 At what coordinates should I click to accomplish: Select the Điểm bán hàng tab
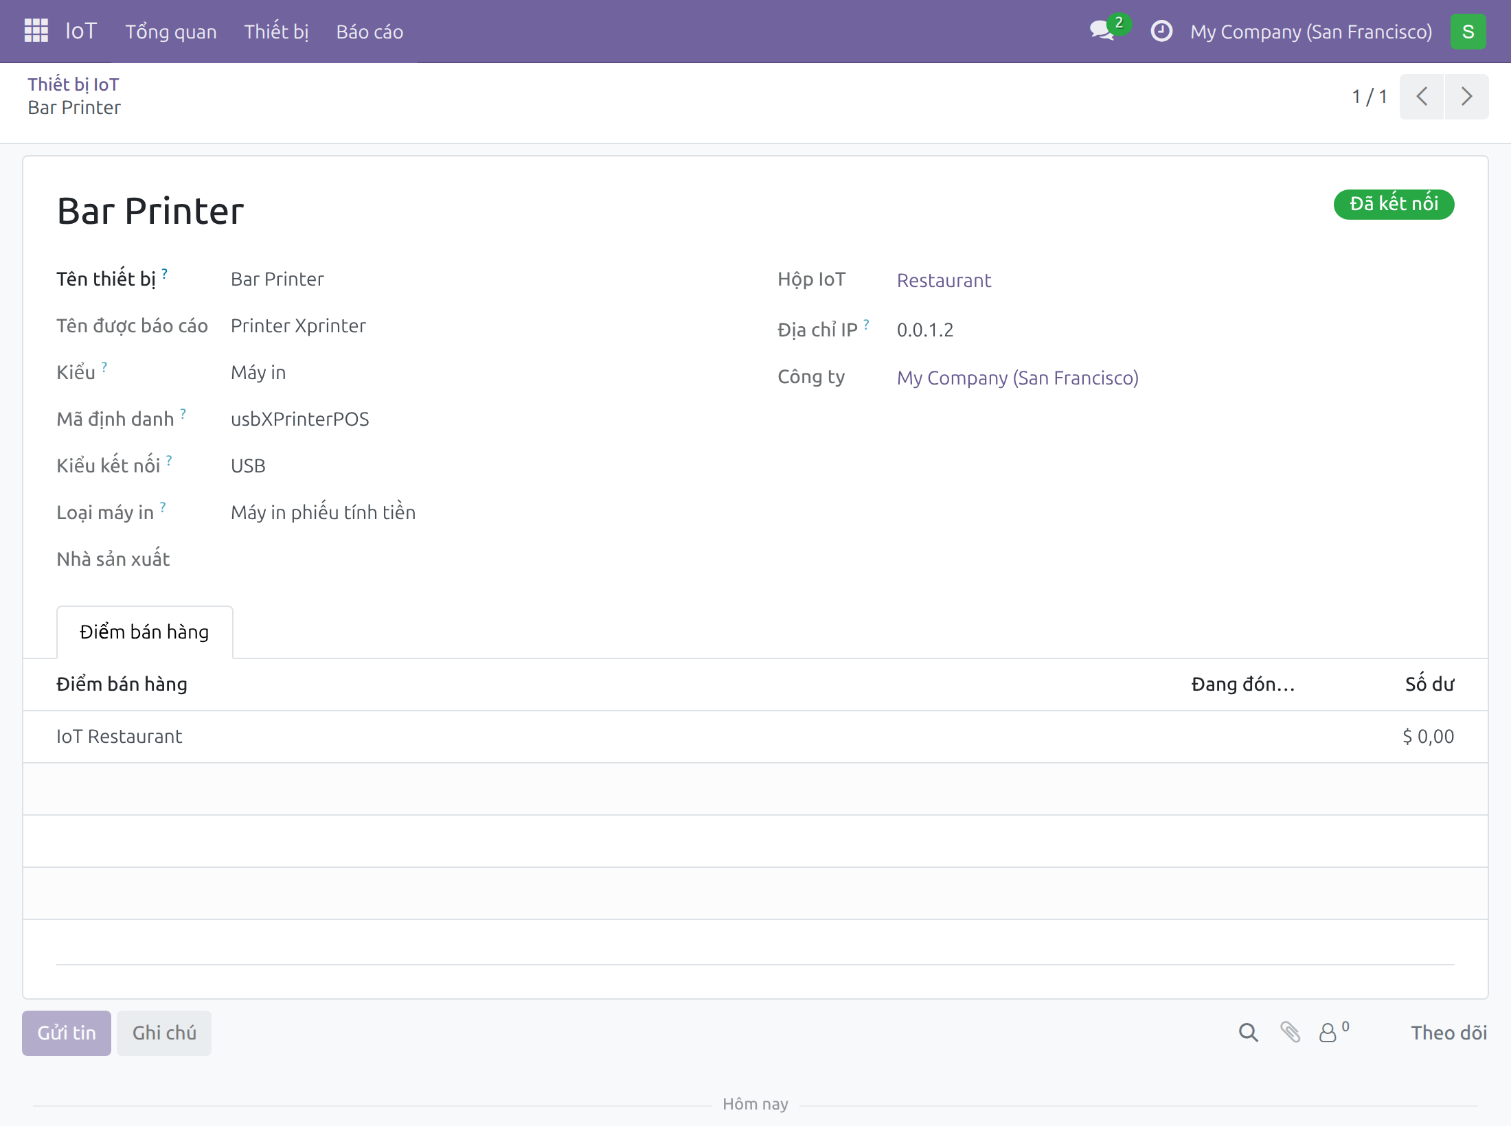[144, 632]
